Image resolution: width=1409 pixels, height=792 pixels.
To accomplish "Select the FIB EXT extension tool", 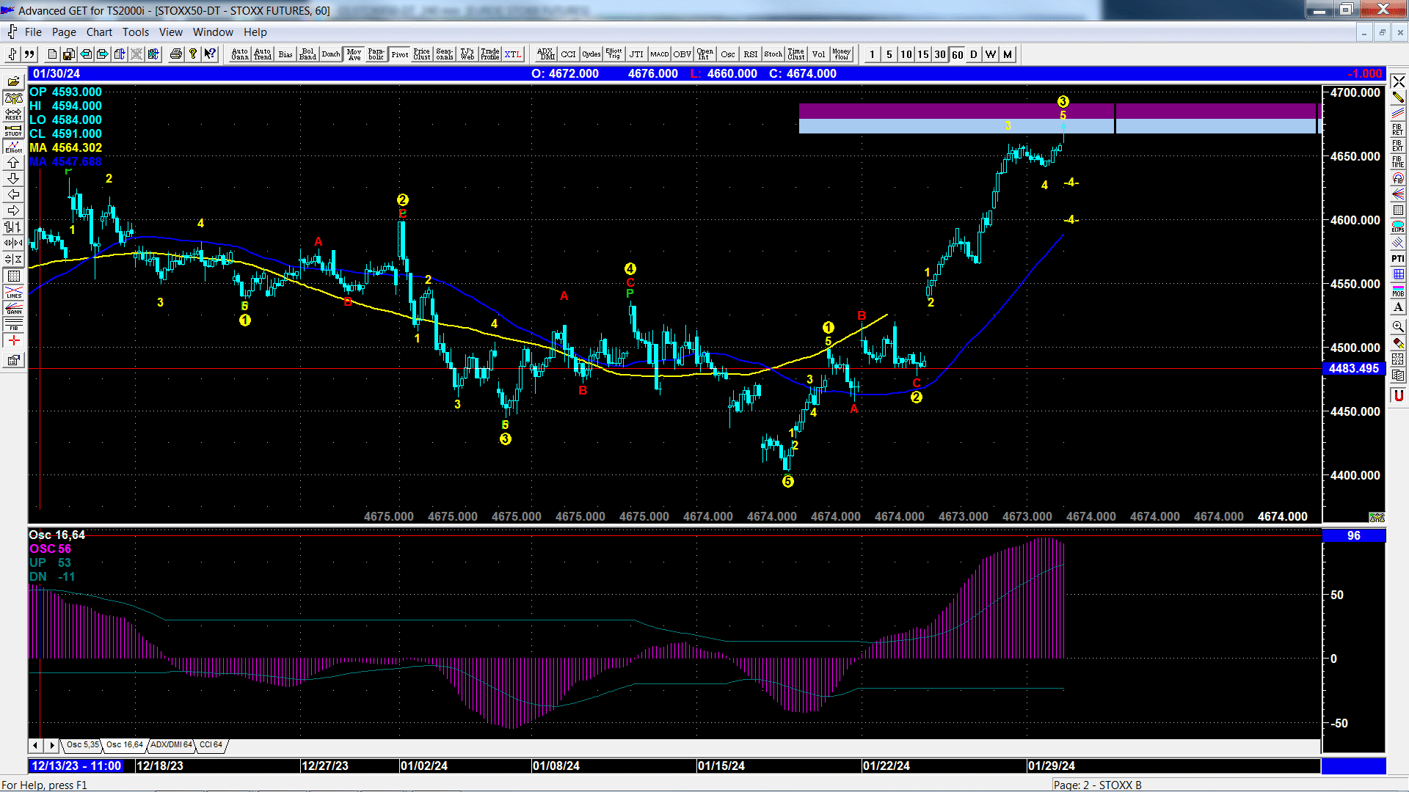I will click(x=1398, y=146).
